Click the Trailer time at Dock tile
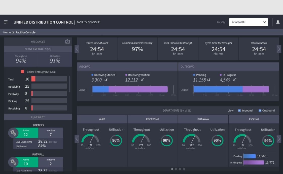This screenshot has height=174, width=283. (x=97, y=49)
